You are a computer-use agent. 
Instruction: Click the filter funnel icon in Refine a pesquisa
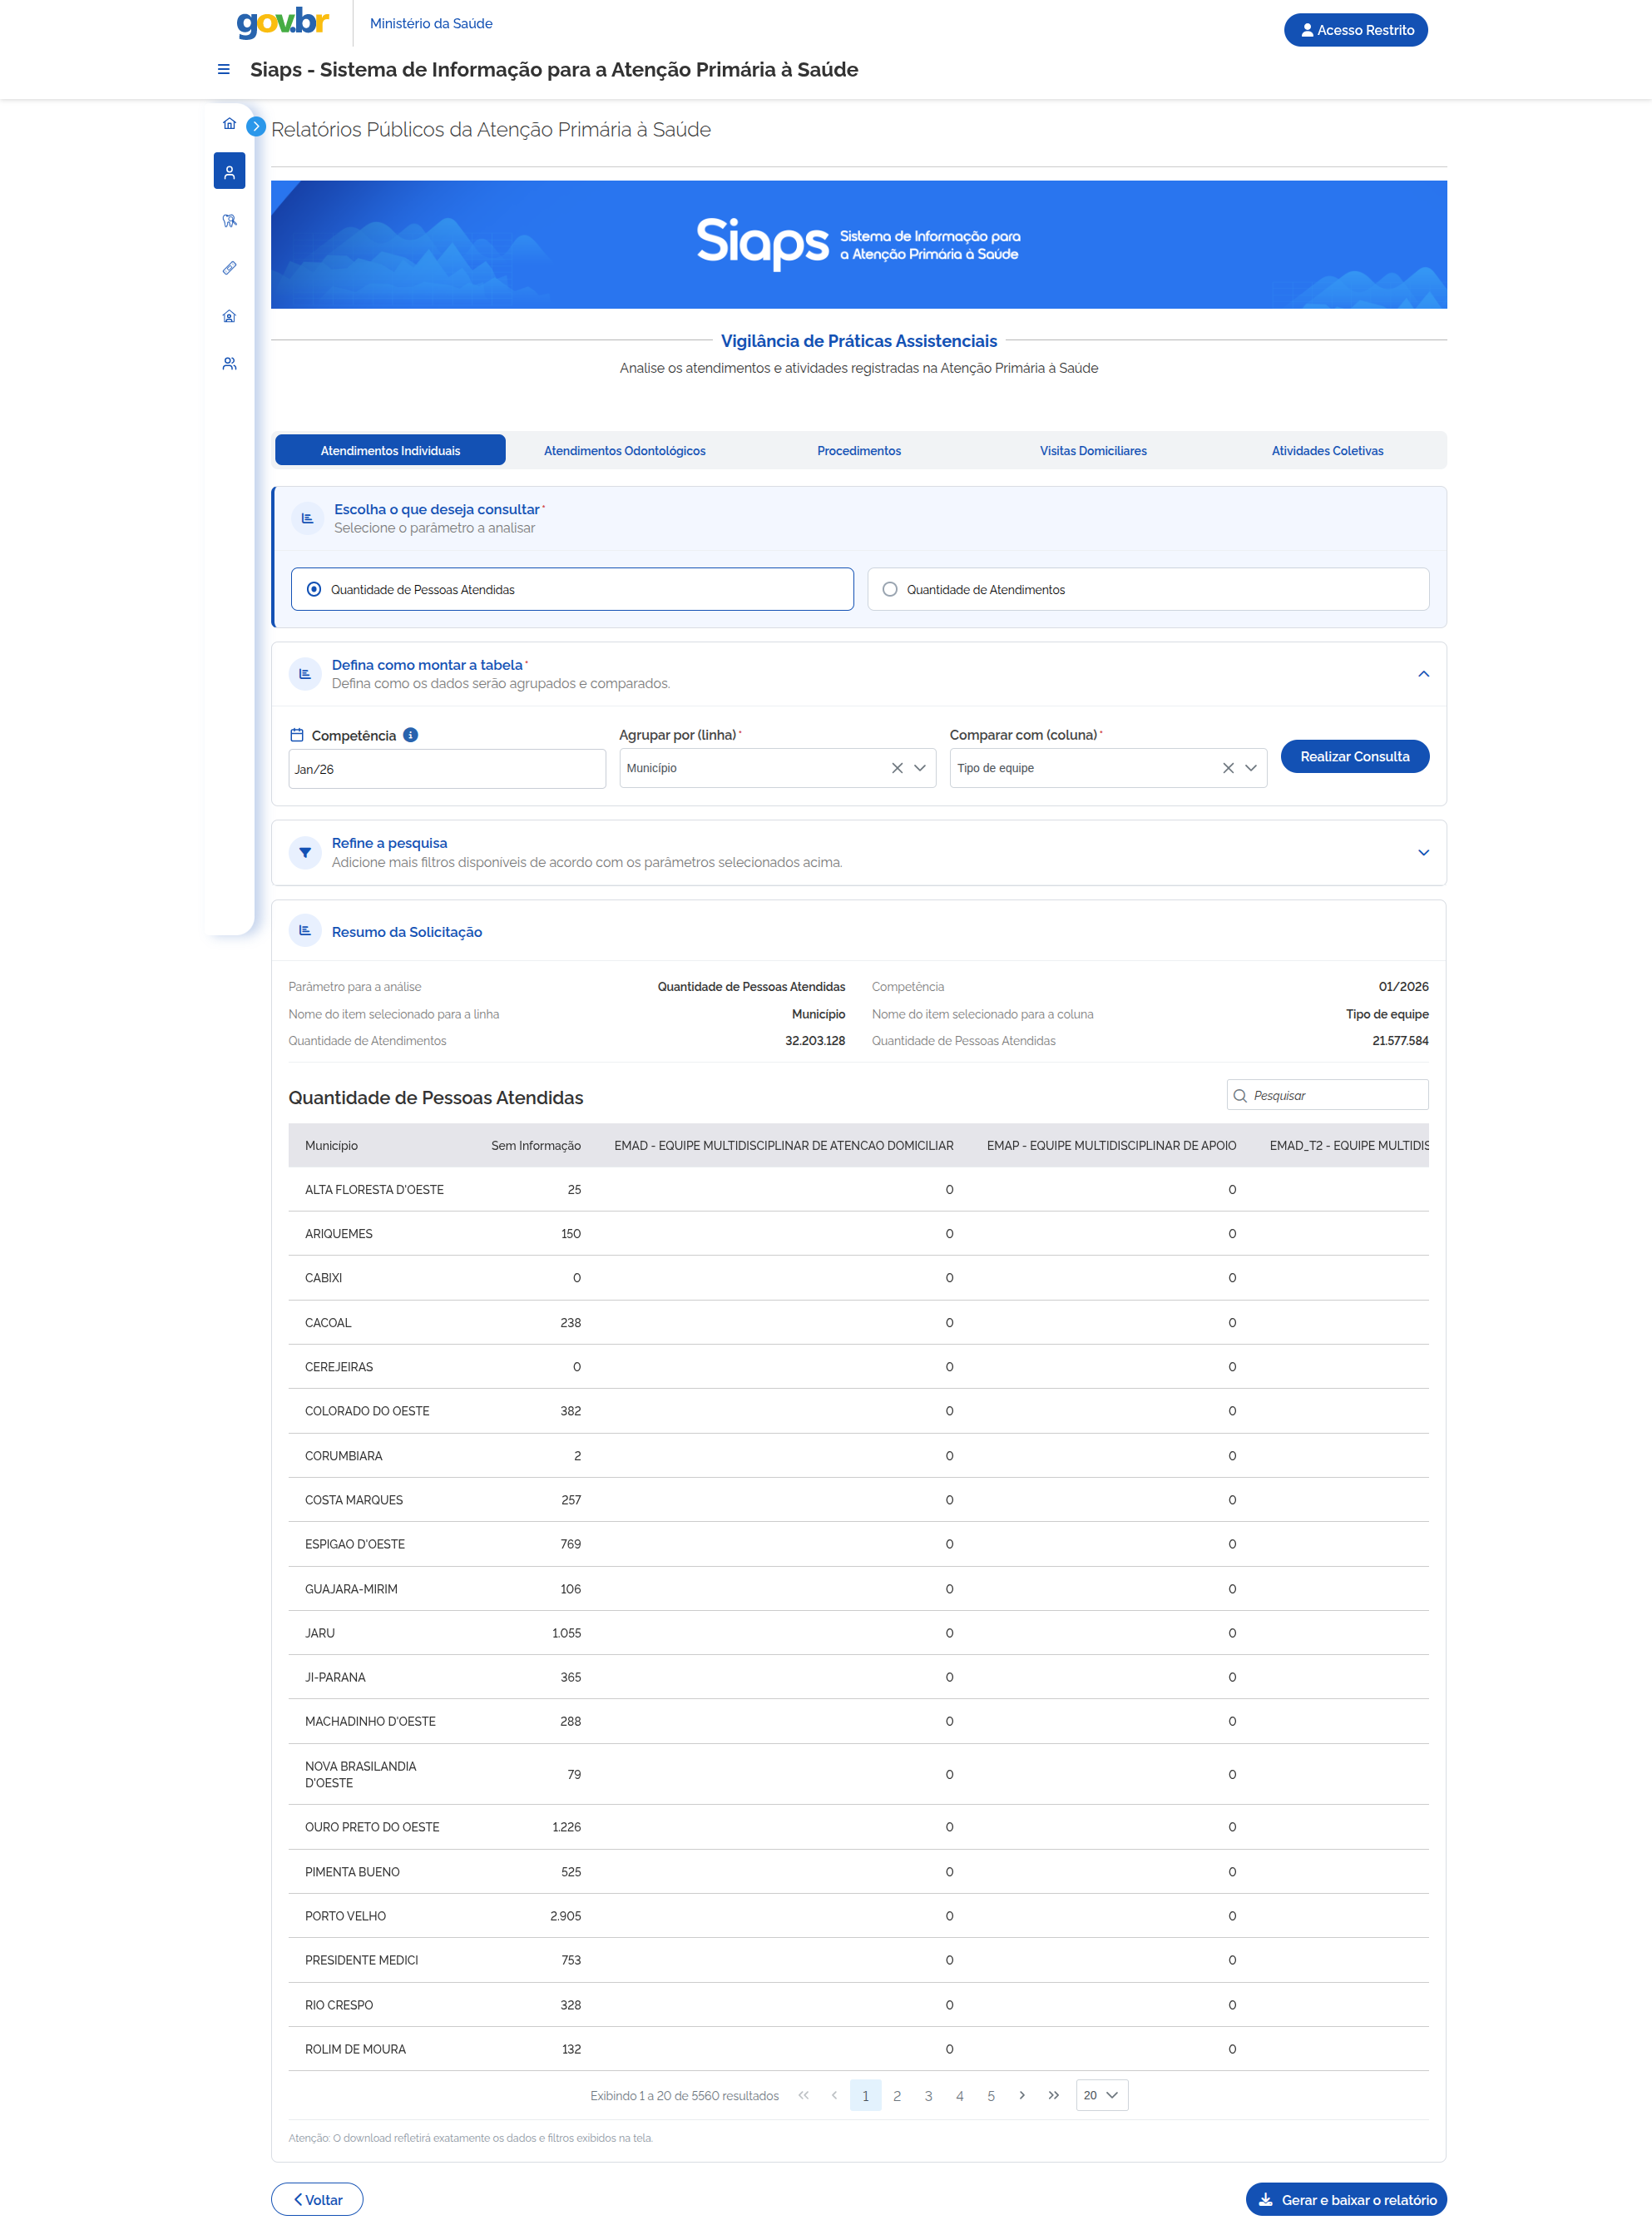tap(305, 854)
